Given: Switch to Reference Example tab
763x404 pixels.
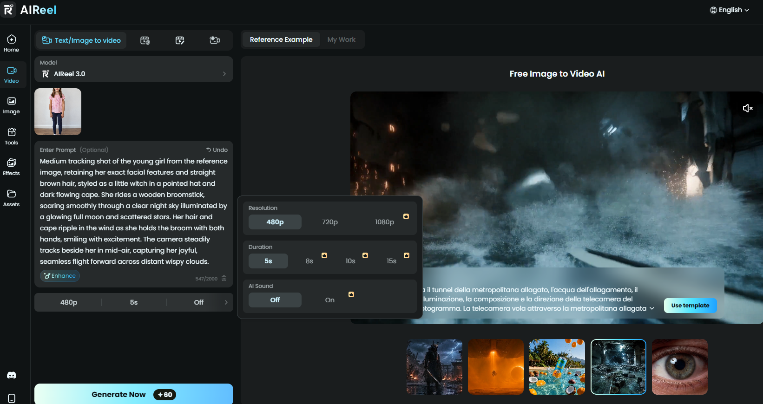Looking at the screenshot, I should coord(281,39).
